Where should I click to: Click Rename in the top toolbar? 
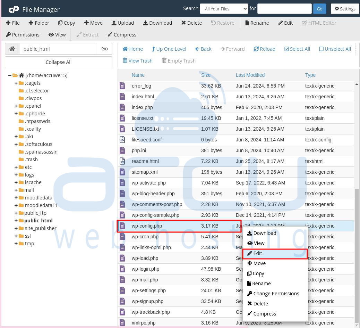click(257, 23)
